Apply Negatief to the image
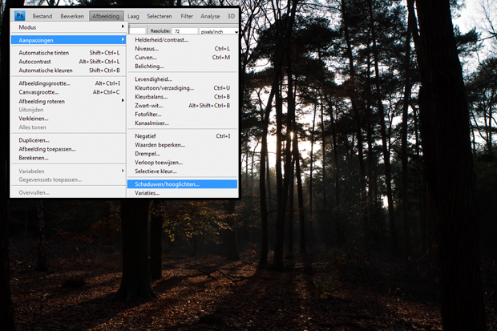The width and height of the screenshot is (497, 331). 182,136
